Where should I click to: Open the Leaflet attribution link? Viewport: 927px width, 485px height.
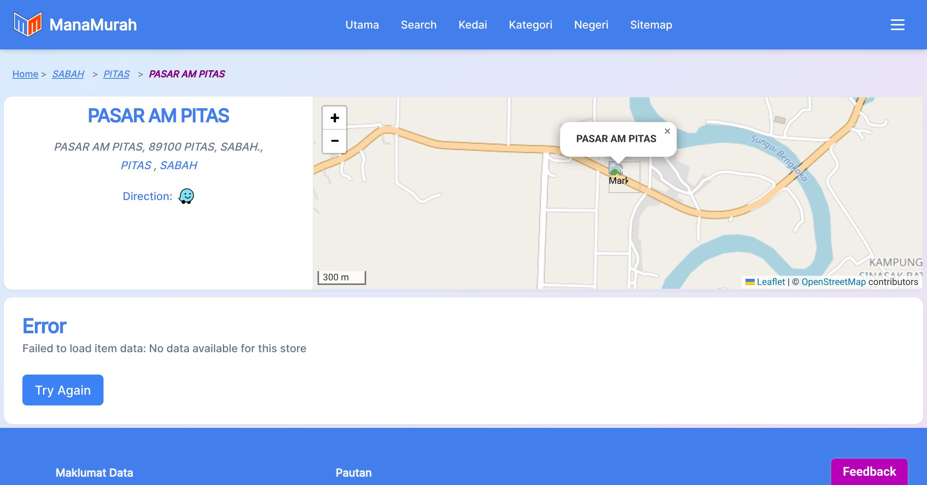[x=771, y=282]
